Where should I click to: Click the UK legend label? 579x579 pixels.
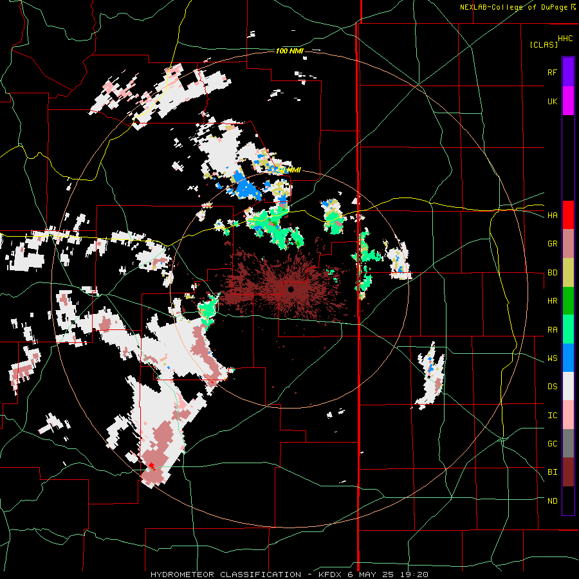click(552, 101)
